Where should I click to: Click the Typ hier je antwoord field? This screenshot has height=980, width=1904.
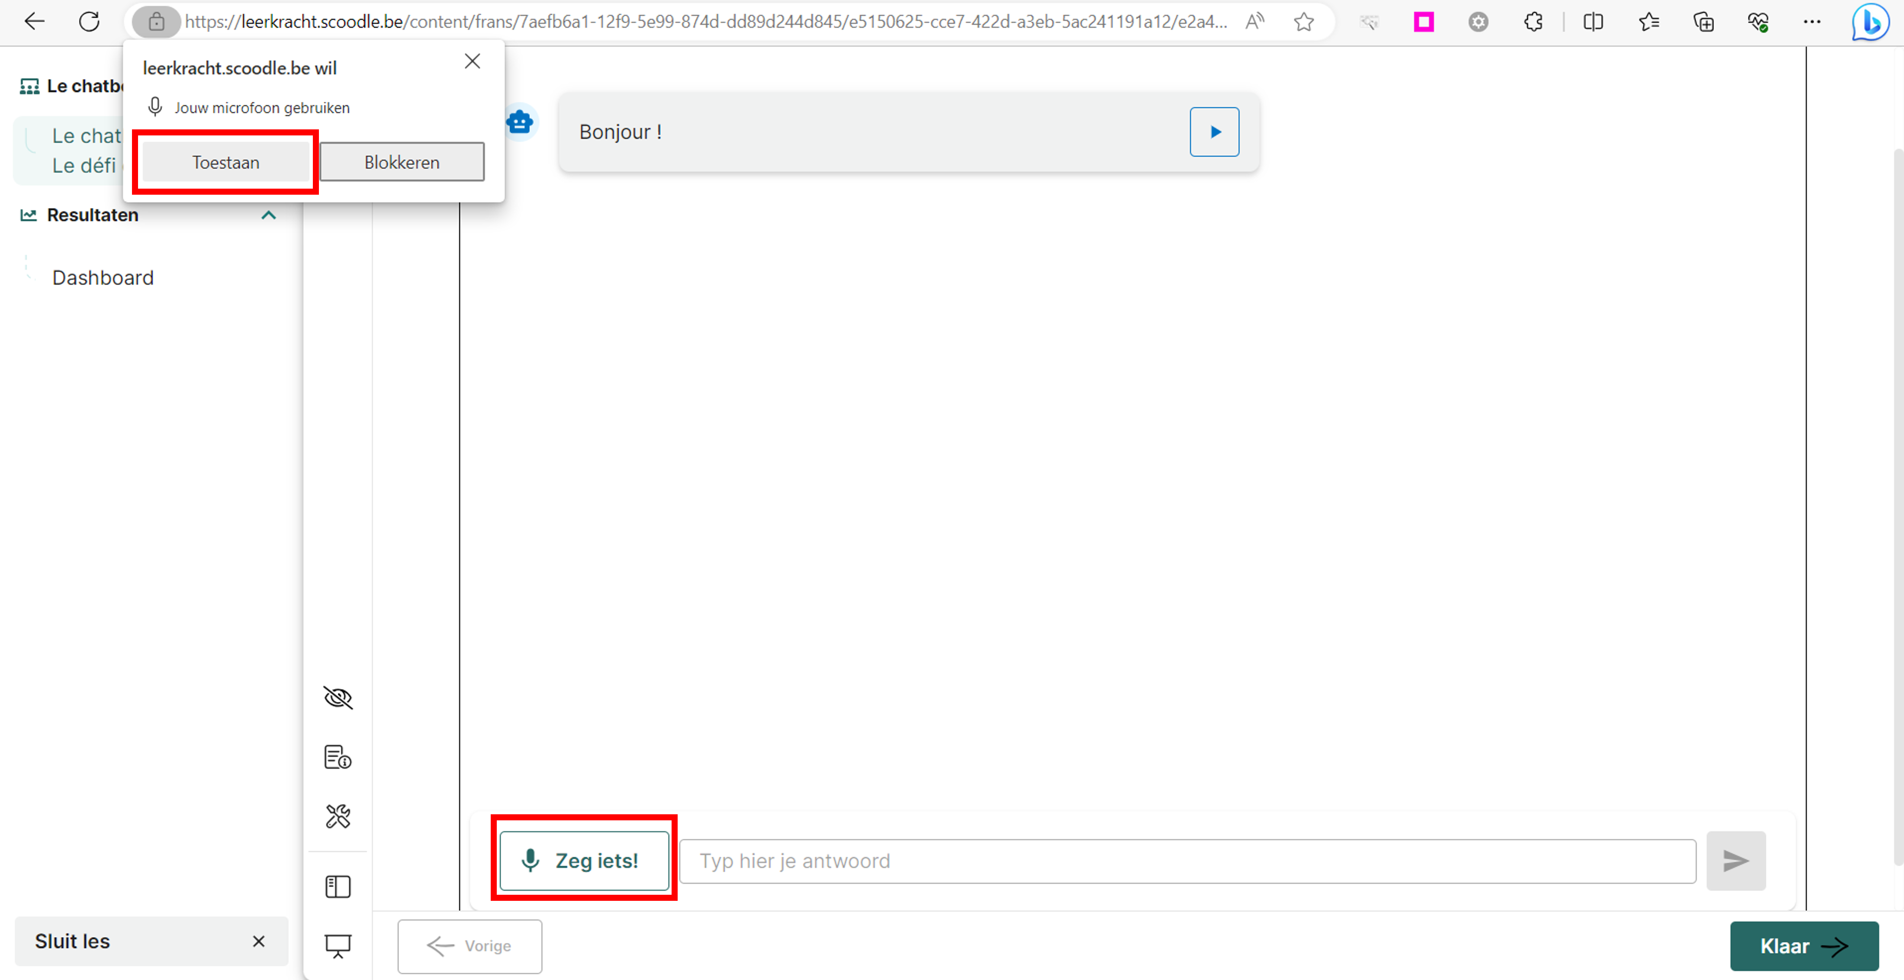pos(1186,861)
